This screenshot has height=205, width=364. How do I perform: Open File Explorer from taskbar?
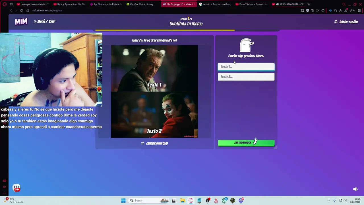point(182,200)
